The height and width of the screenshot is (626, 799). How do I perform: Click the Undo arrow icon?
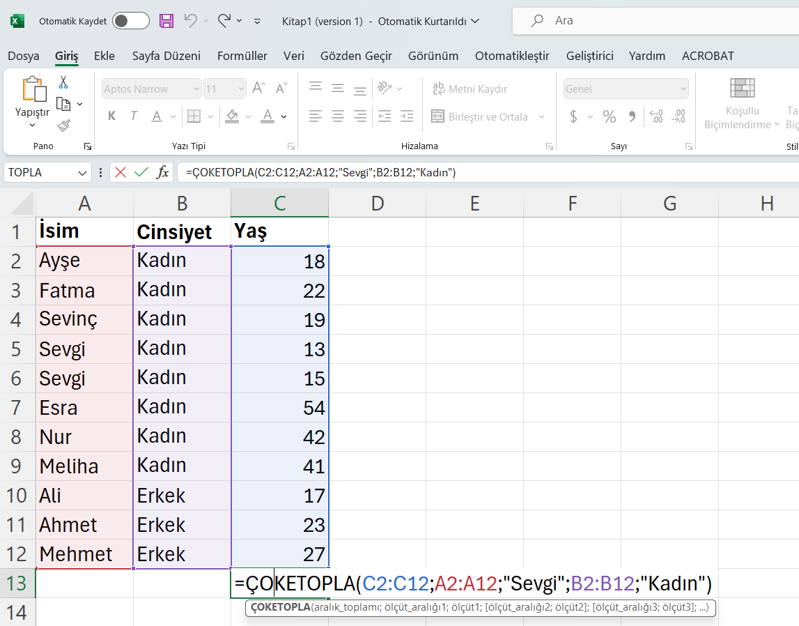pyautogui.click(x=191, y=21)
